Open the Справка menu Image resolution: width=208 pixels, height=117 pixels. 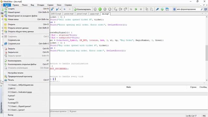coord(68,5)
